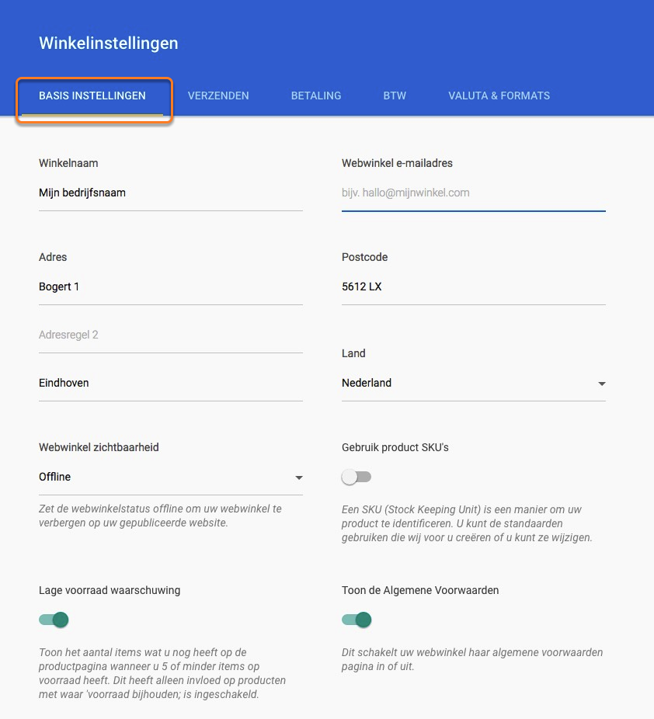
Task: Switch to the VERZENDEN tab
Action: (218, 96)
